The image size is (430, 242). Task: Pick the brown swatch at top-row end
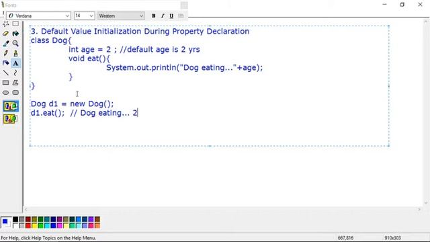(x=97, y=219)
